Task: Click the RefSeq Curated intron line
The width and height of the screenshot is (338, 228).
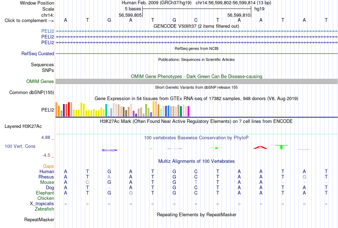Action: [196, 53]
